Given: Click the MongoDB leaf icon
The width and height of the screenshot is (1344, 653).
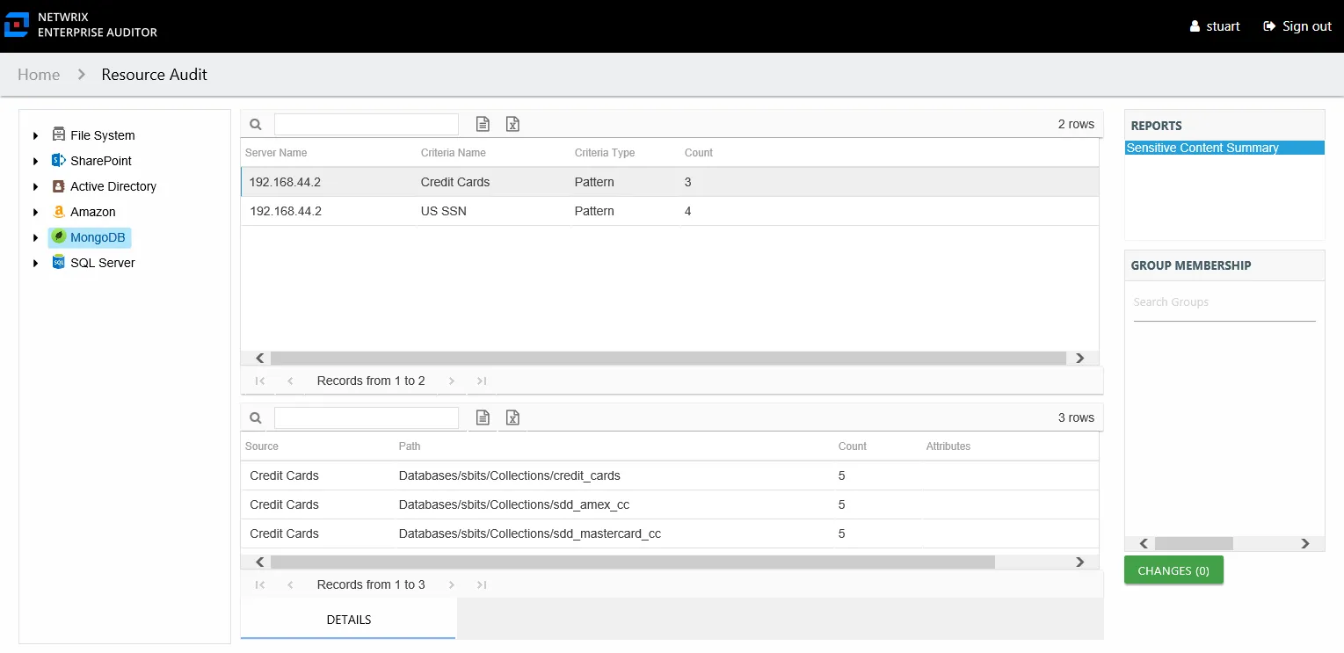Looking at the screenshot, I should (59, 236).
